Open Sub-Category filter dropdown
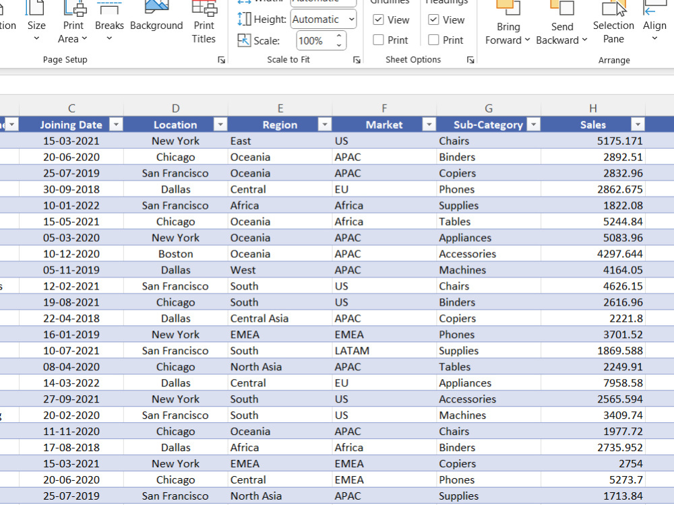674x505 pixels. click(x=533, y=125)
